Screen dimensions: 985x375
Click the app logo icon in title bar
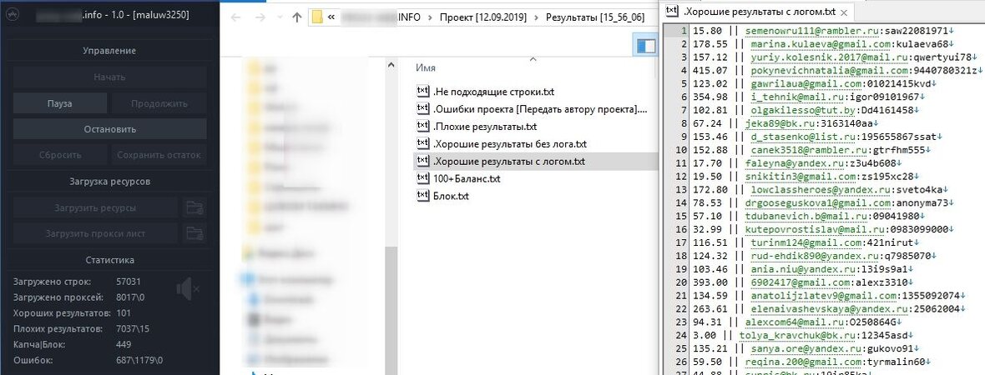tap(10, 15)
